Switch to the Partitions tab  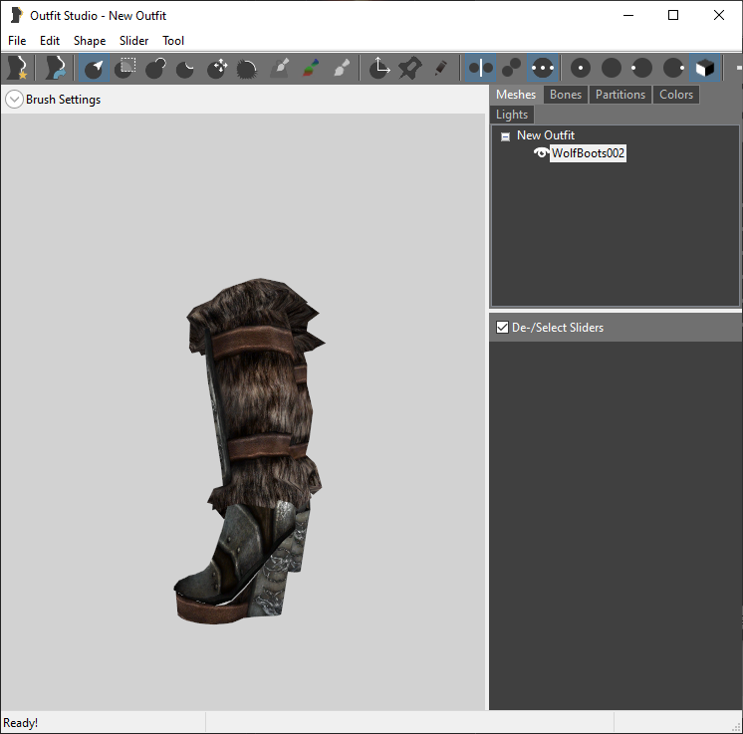tap(619, 95)
